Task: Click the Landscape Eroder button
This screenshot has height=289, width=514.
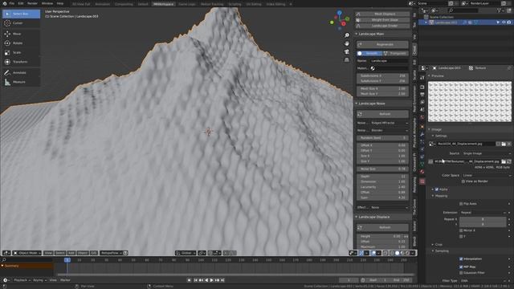Action: (382, 26)
